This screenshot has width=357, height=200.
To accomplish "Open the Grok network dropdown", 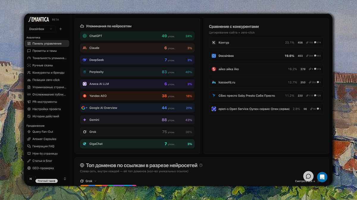I will tap(89, 181).
